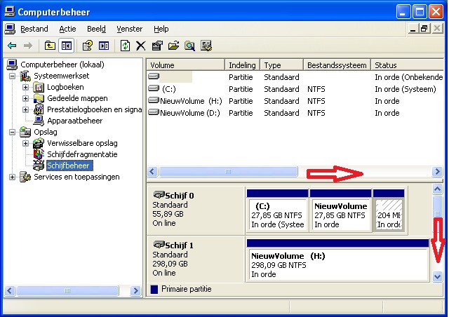Click the drive icon of the (C:) volume row
This screenshot has width=449, height=317.
[x=154, y=88]
